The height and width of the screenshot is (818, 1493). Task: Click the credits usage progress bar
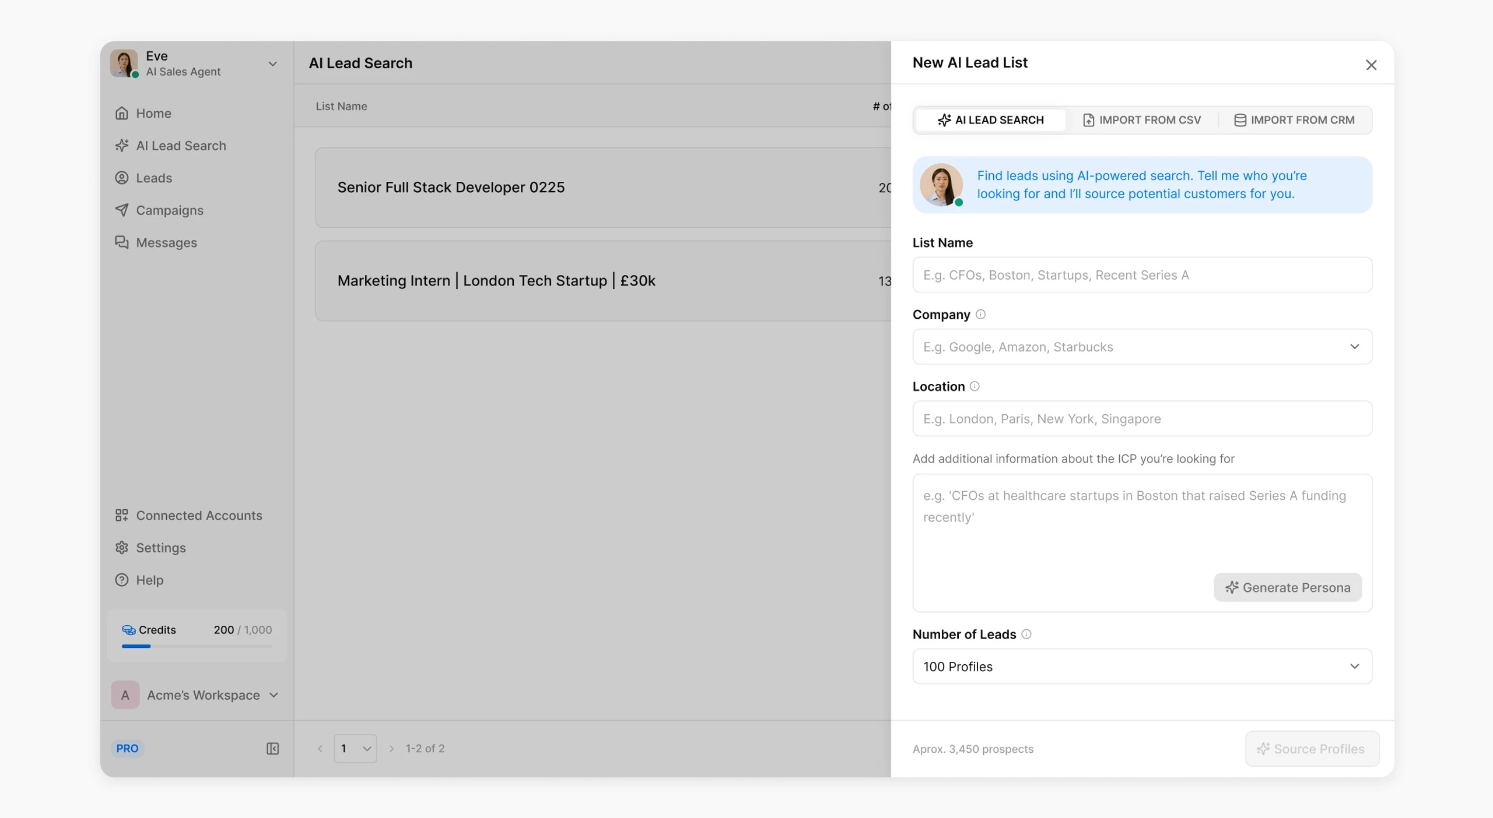[197, 646]
